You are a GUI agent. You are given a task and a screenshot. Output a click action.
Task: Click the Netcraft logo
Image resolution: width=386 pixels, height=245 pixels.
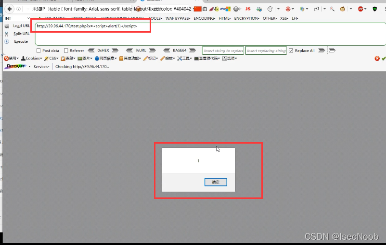coord(15,66)
